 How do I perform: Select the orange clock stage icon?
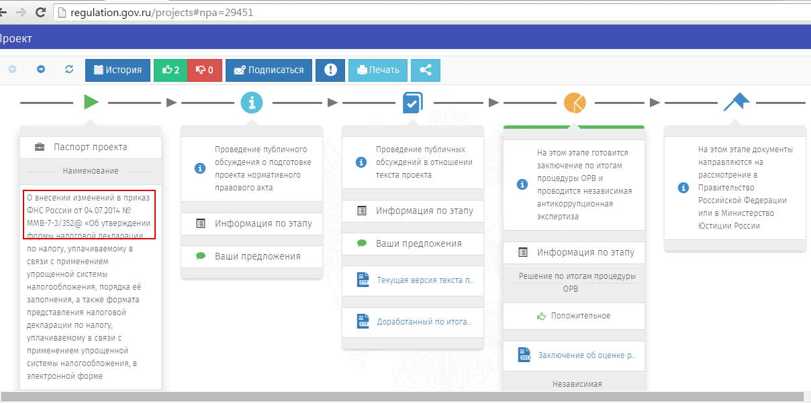[x=574, y=103]
